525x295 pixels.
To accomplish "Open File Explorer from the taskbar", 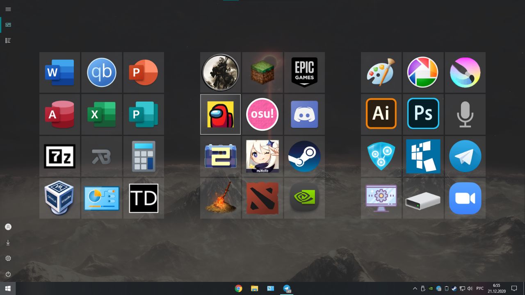I will (254, 288).
